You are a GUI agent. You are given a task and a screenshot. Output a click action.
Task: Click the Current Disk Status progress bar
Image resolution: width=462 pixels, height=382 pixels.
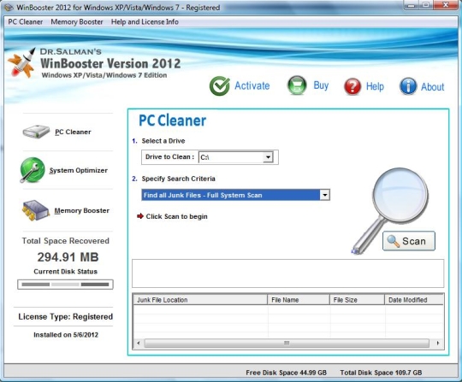point(65,285)
